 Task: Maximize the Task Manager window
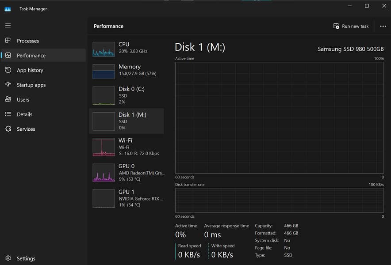click(367, 6)
